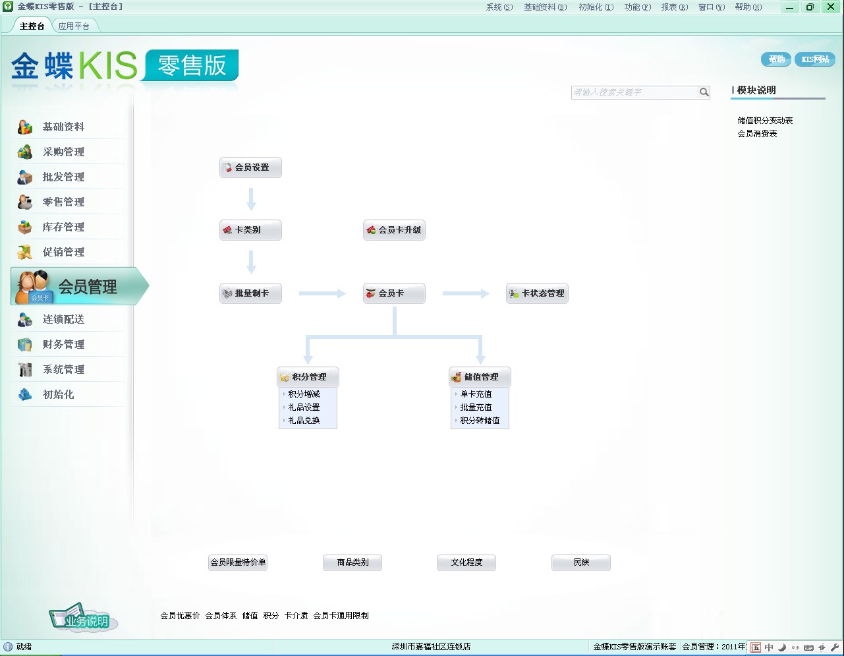Open 卡状态管理 flow node
The image size is (844, 656).
click(537, 293)
